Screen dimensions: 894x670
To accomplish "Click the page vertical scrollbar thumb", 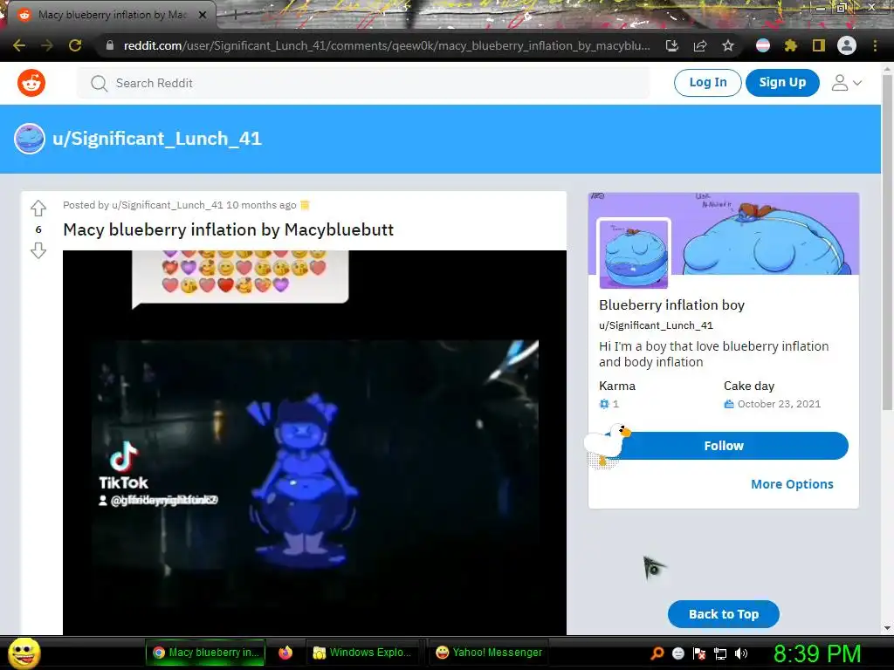I will [x=887, y=242].
